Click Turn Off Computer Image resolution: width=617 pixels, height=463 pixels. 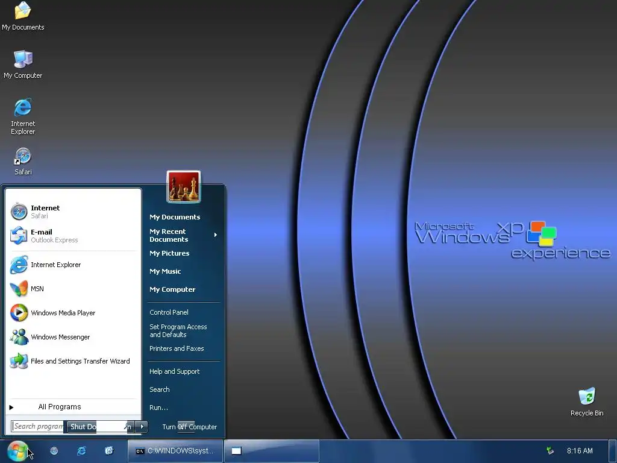pos(189,427)
